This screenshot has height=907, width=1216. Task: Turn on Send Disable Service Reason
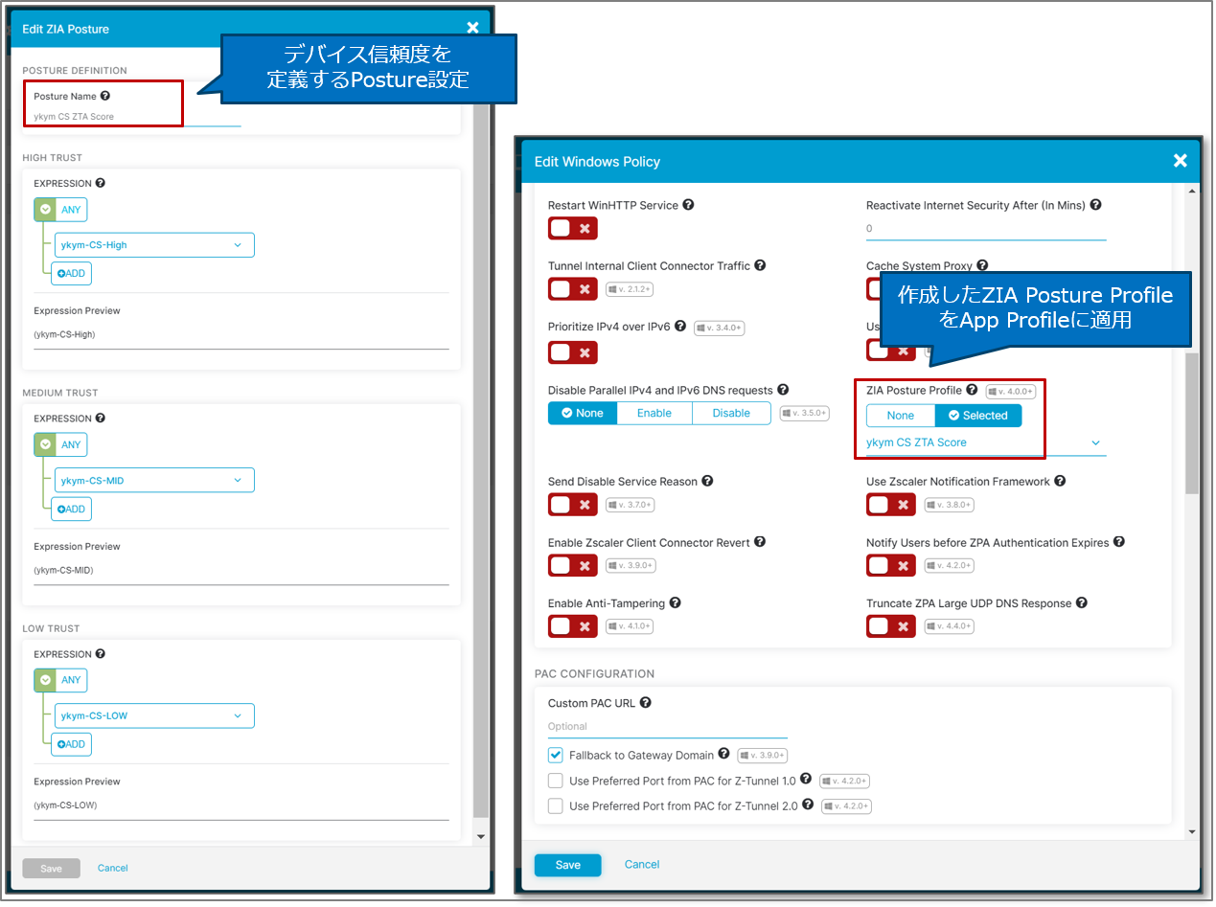(x=573, y=504)
